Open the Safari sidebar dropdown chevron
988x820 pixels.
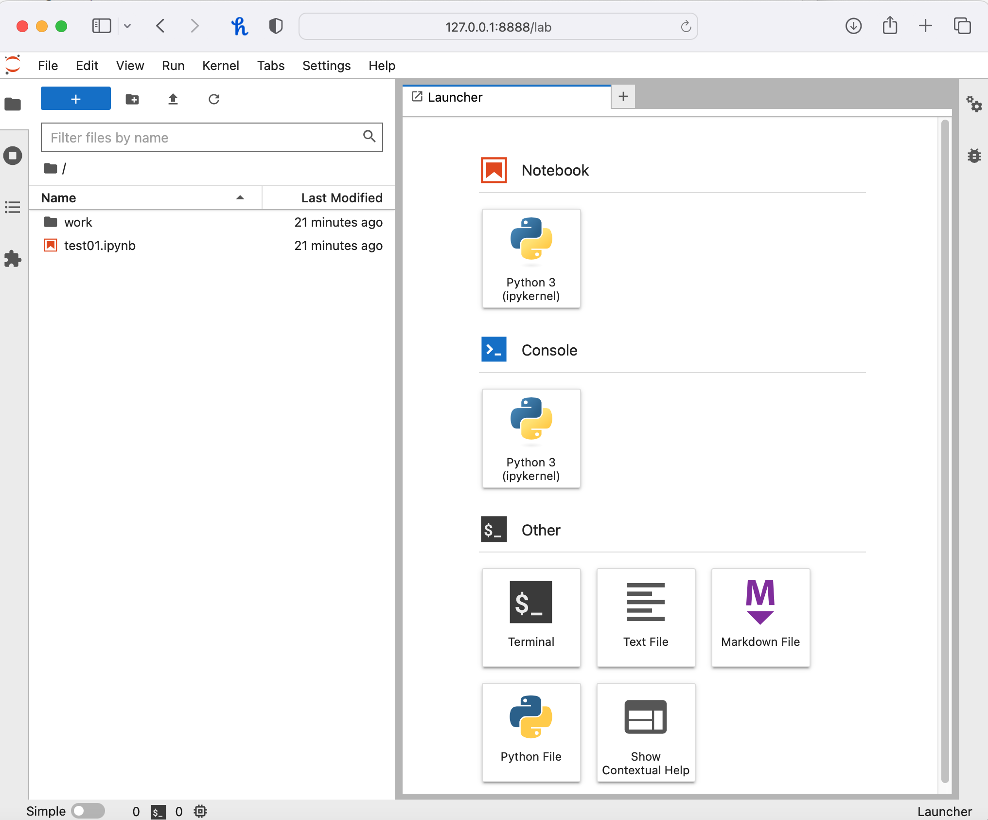128,26
